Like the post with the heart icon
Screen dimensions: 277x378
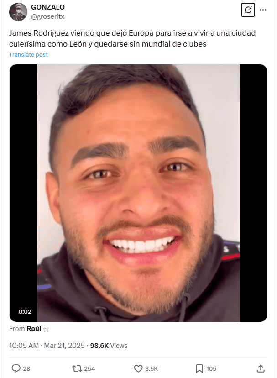pos(138,368)
